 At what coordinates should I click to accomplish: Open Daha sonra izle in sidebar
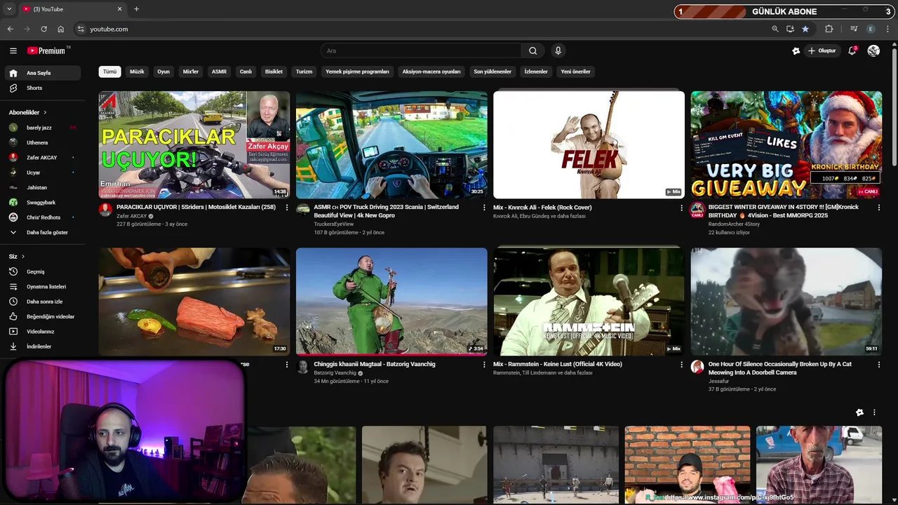[x=43, y=302]
